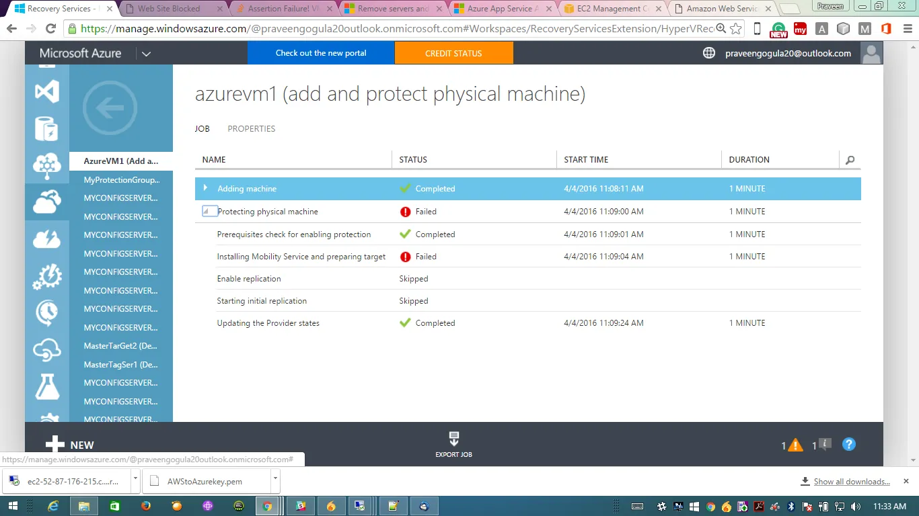
Task: Open the cloud link icon in the sidebar
Action: coord(47,349)
